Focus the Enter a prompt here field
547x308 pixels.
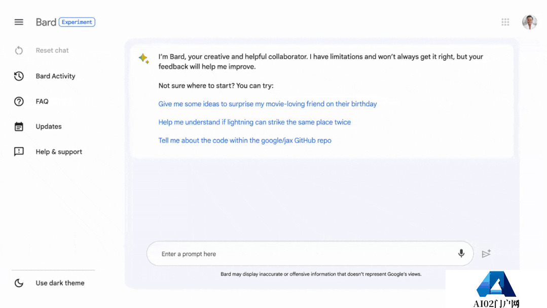(x=310, y=254)
